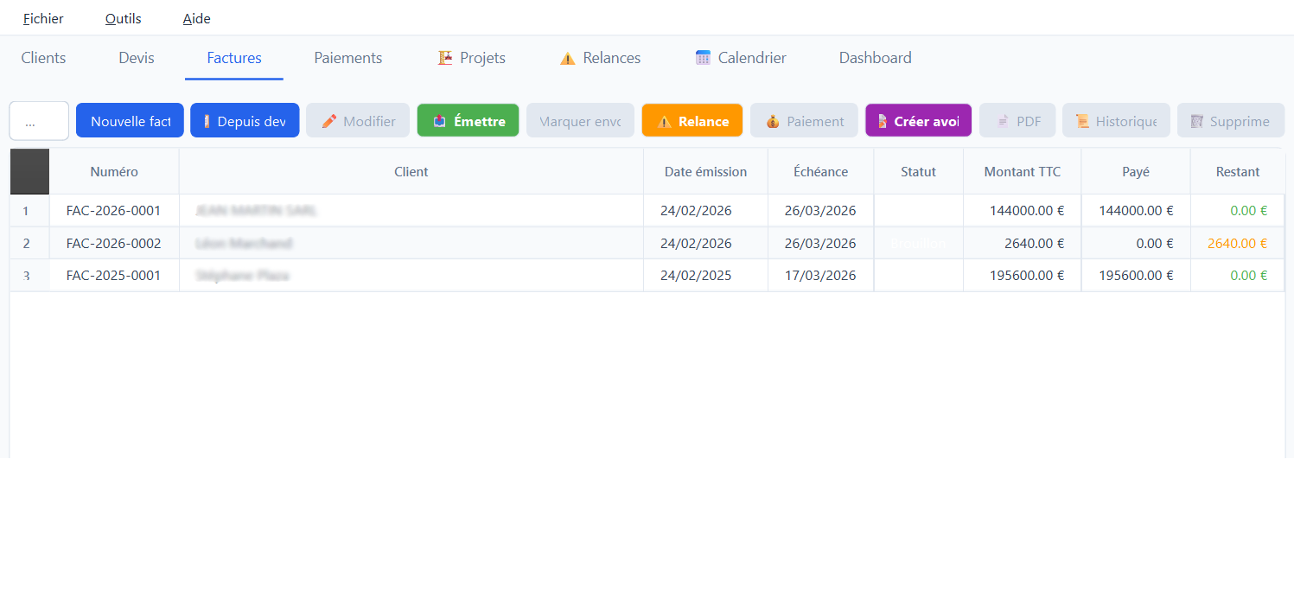Click the table select-all corner cell
Image resolution: width=1294 pixels, height=612 pixels.
[29, 171]
